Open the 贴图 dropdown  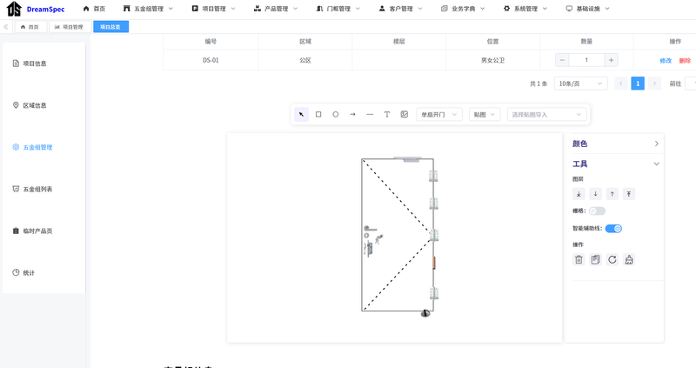coord(485,115)
